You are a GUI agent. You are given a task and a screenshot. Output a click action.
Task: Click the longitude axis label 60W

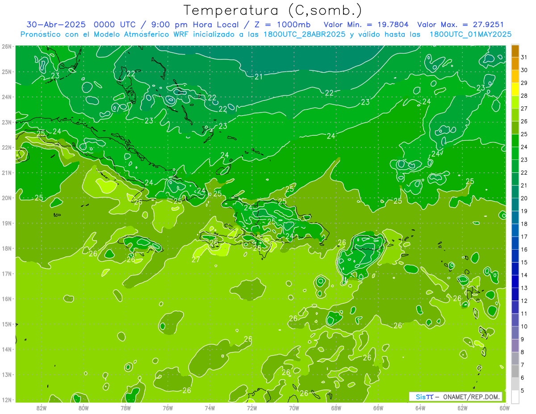[504, 408]
